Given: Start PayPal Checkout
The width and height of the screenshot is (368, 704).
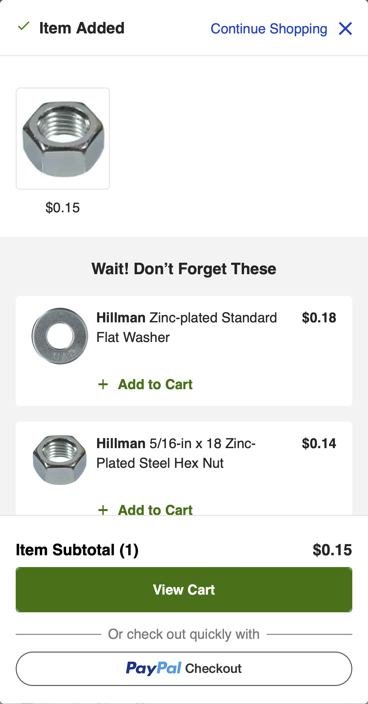Looking at the screenshot, I should (x=184, y=668).
